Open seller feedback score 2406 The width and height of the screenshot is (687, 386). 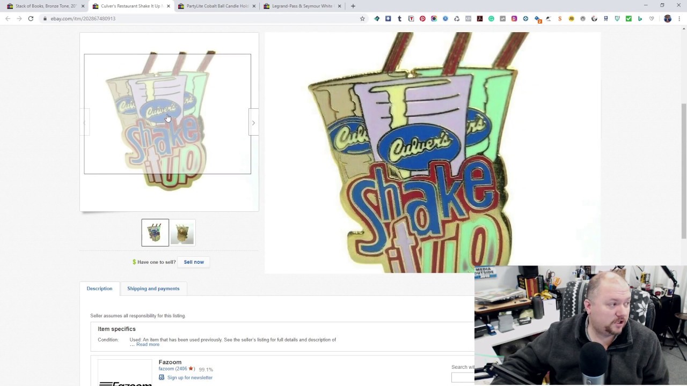tap(181, 369)
